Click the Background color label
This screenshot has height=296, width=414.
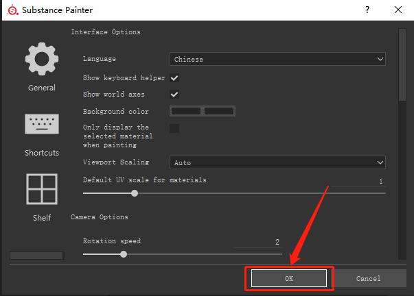tap(115, 112)
